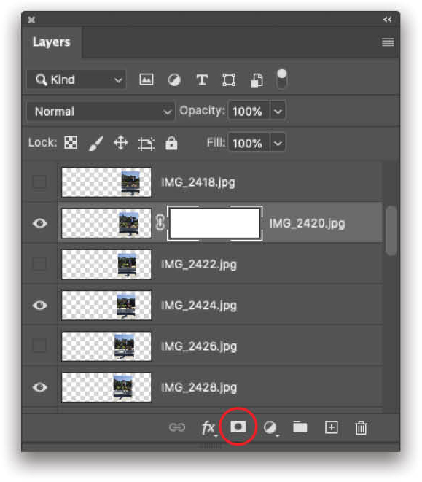This screenshot has width=422, height=482.
Task: Select the white layer mask thumbnail
Action: [x=215, y=223]
